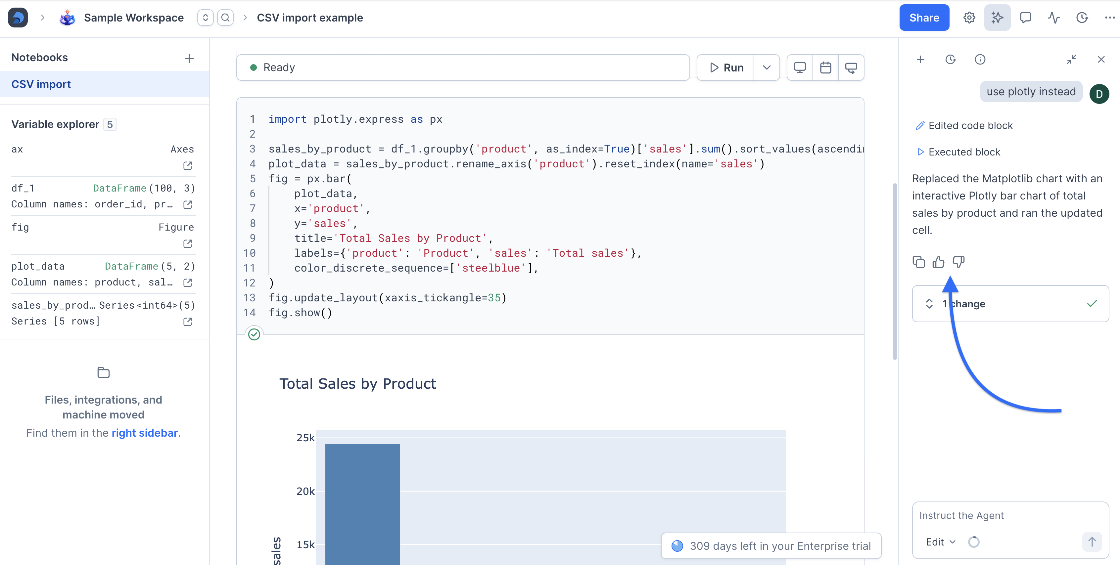Open the search magnifier button
Viewport: 1120px width, 565px height.
225,18
